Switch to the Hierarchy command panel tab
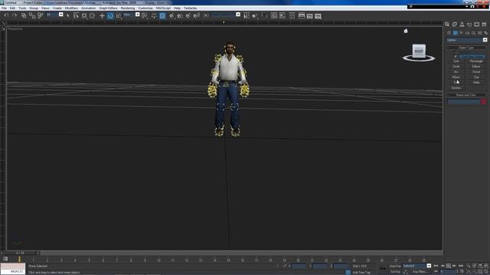This screenshot has height=275, width=490. click(462, 24)
